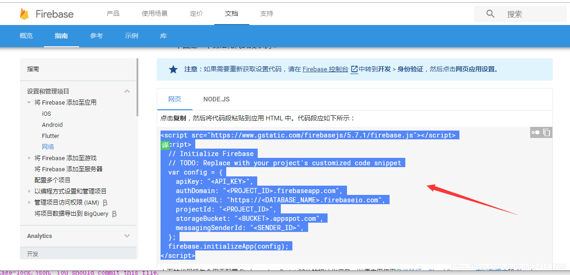Click the search magnifier icon
Viewport: 570px width, 275px height.
point(490,14)
